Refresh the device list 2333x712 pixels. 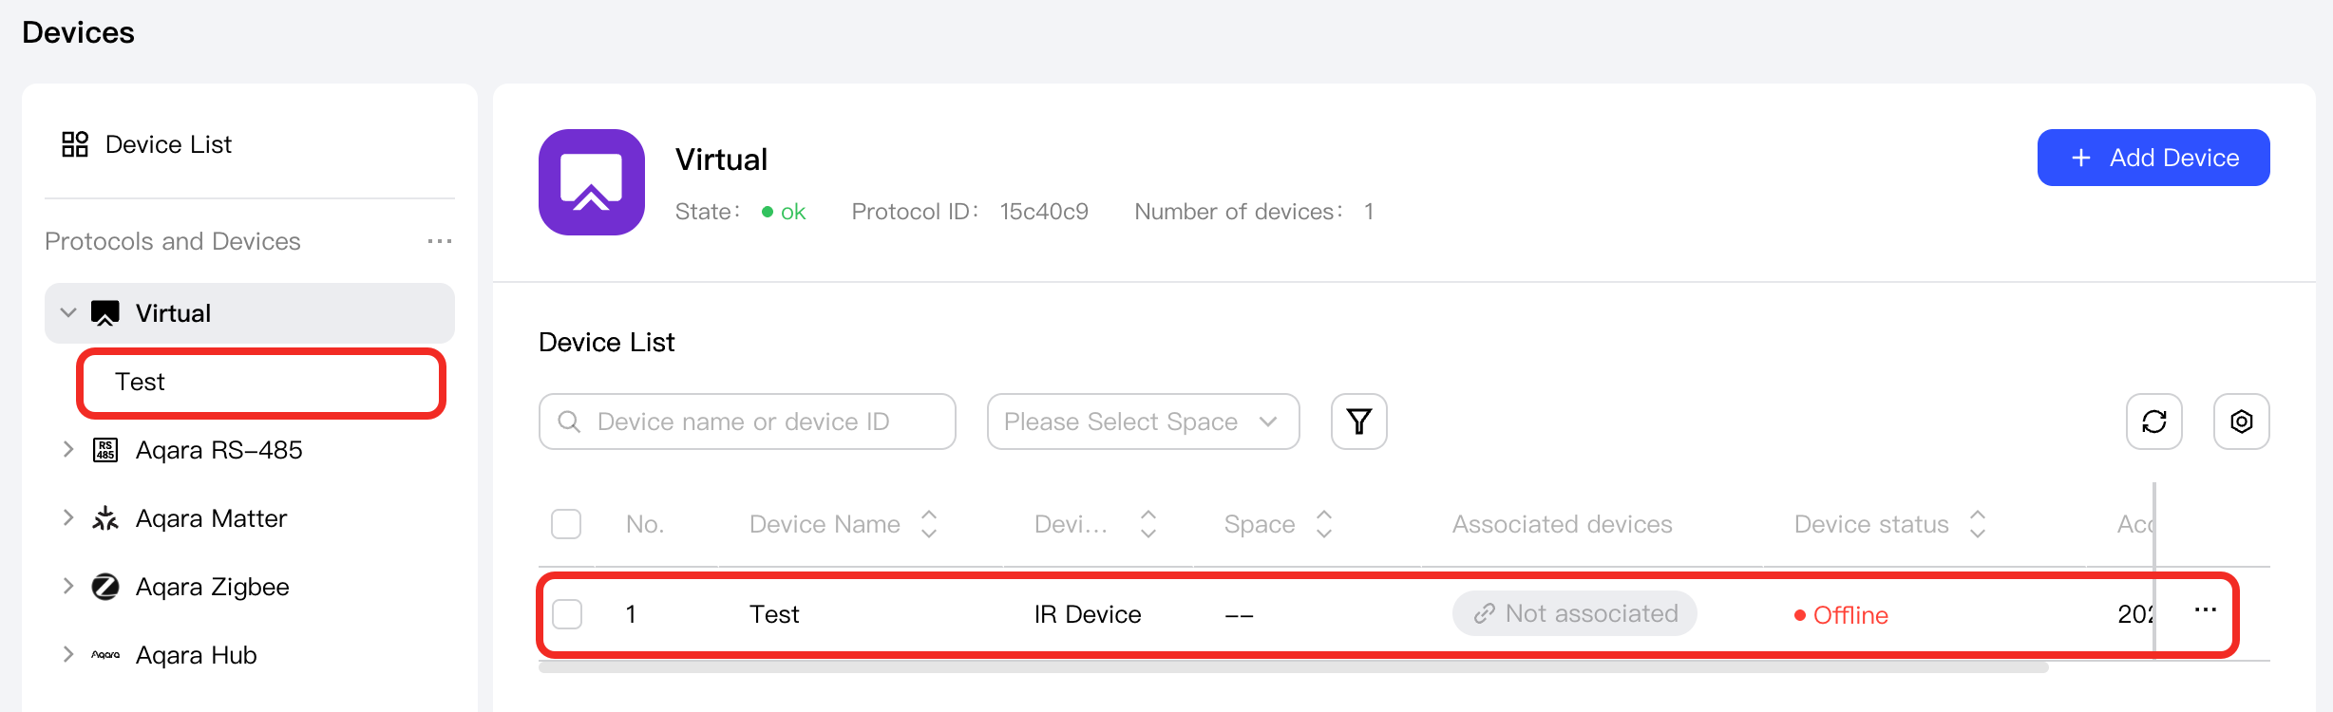2154,422
